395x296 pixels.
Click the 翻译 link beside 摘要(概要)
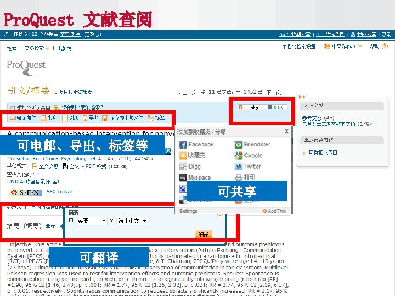50,226
